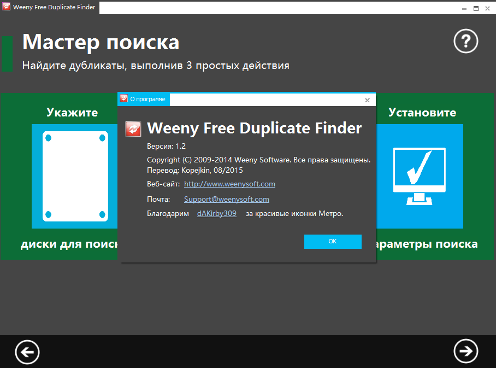Open help via the question mark icon

coord(465,41)
